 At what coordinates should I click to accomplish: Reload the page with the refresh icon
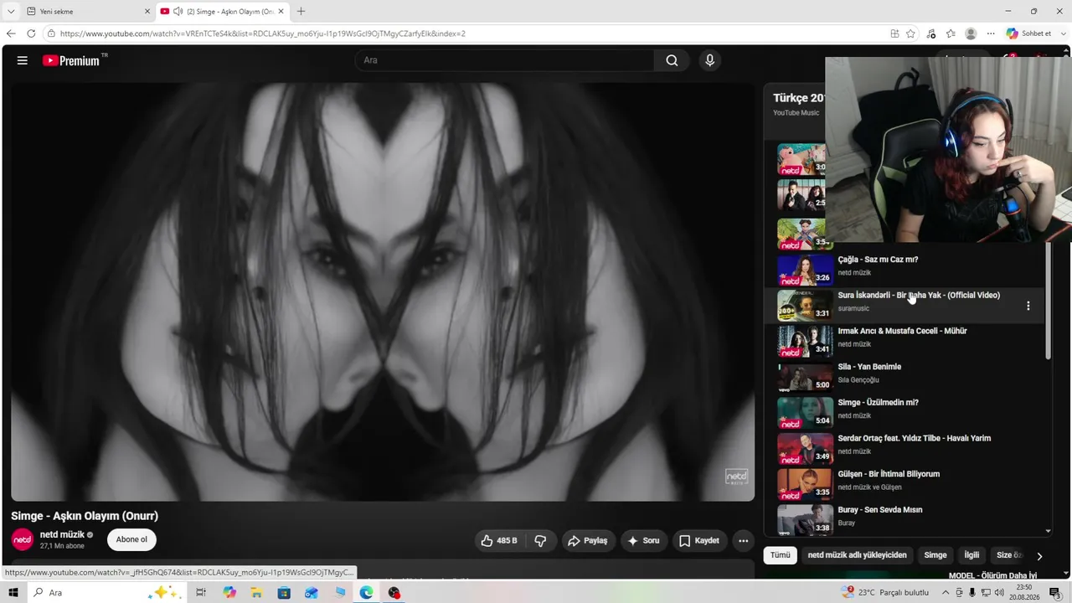(x=31, y=33)
